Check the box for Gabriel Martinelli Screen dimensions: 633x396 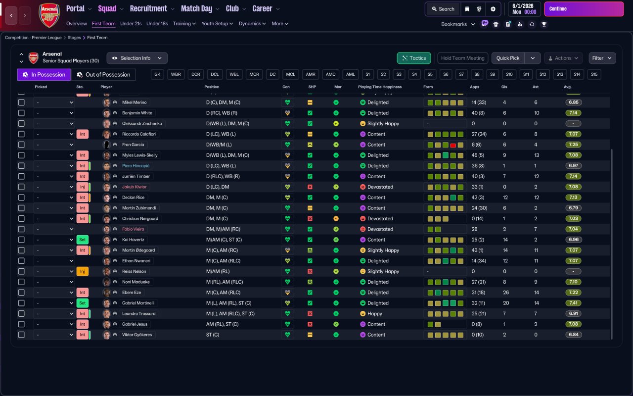tap(21, 303)
